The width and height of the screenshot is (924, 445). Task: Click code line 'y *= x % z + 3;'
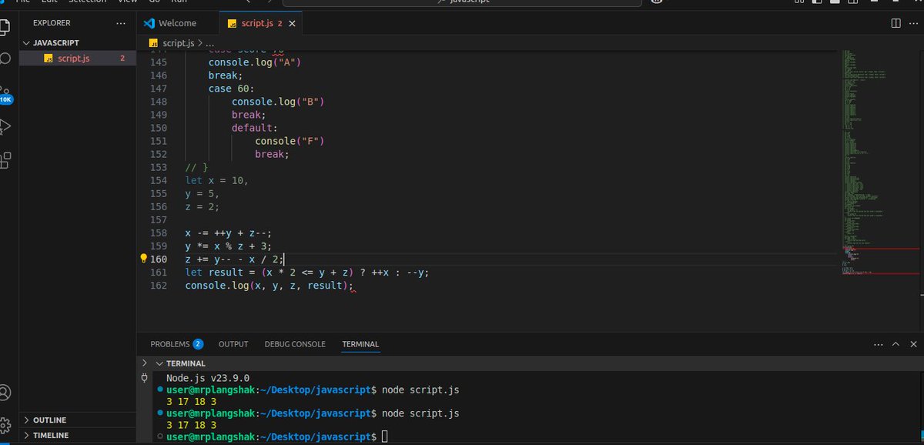click(x=229, y=246)
